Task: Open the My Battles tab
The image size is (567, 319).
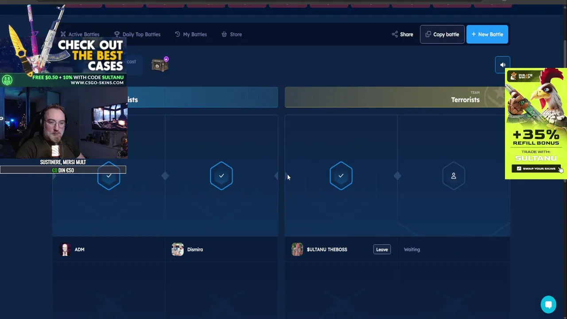Action: coord(190,34)
